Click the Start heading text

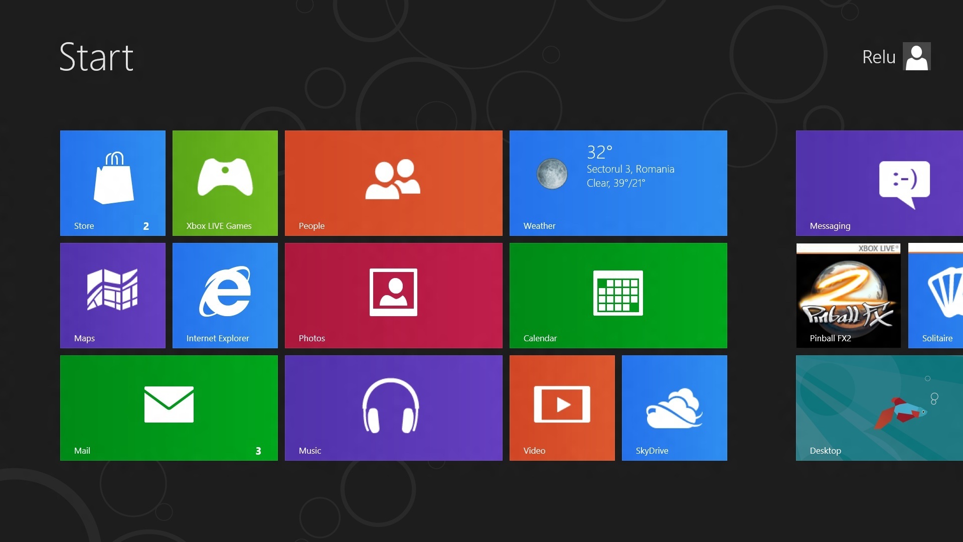(x=96, y=57)
